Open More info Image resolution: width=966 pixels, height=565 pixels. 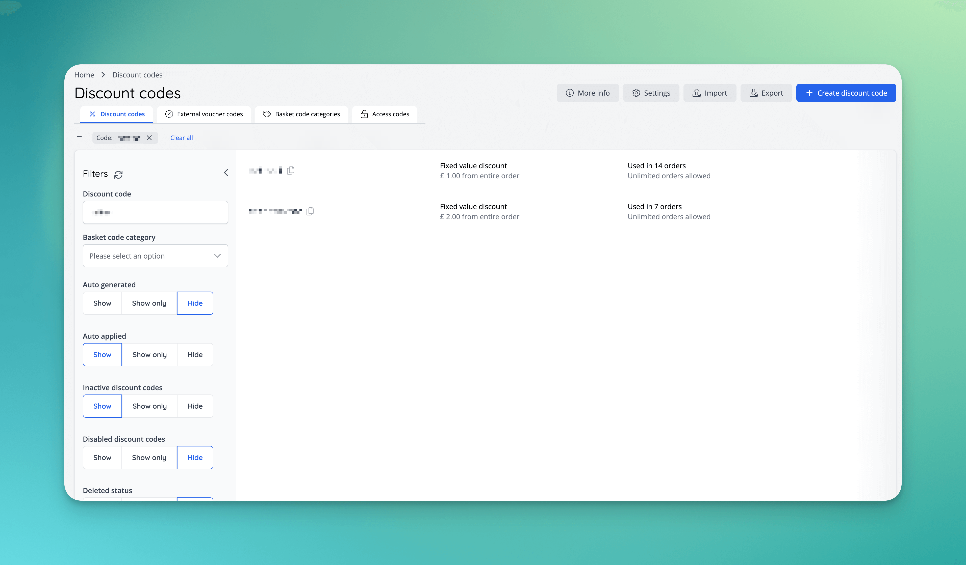[587, 93]
